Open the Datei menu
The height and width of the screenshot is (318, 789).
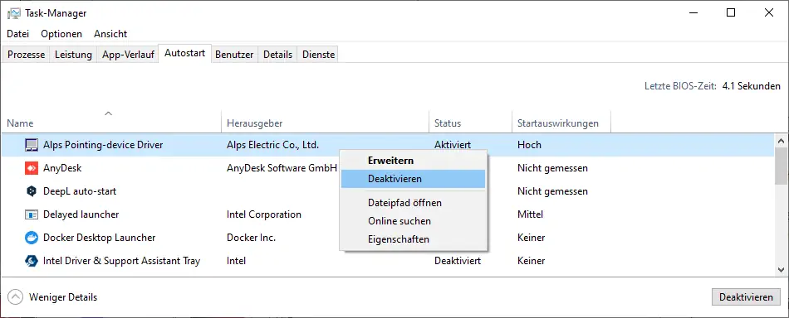[17, 34]
